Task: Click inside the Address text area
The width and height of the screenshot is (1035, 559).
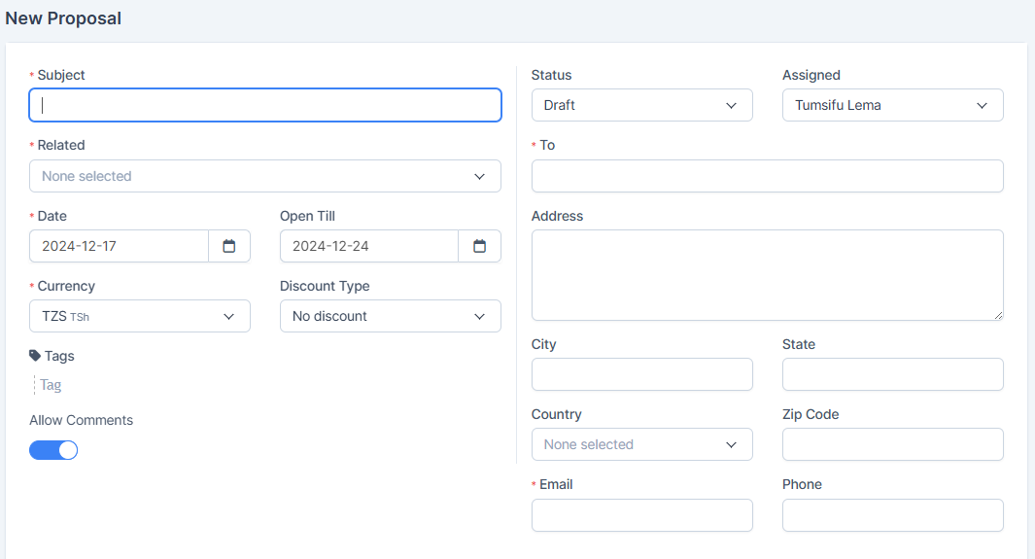Action: 767,275
